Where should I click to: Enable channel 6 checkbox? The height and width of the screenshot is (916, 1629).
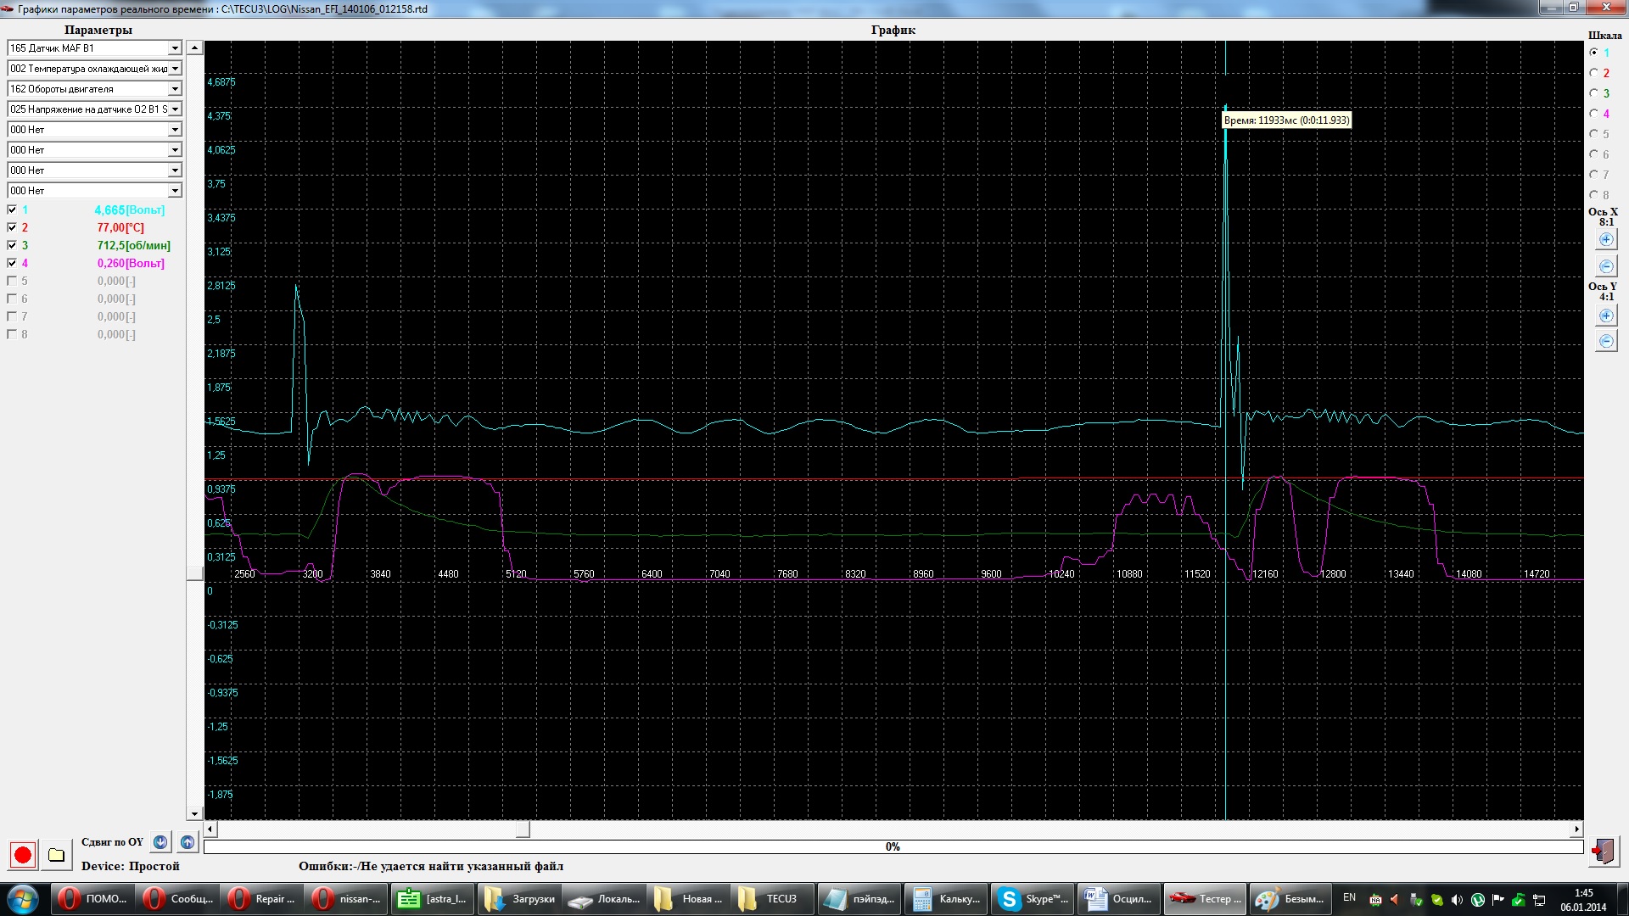[12, 299]
